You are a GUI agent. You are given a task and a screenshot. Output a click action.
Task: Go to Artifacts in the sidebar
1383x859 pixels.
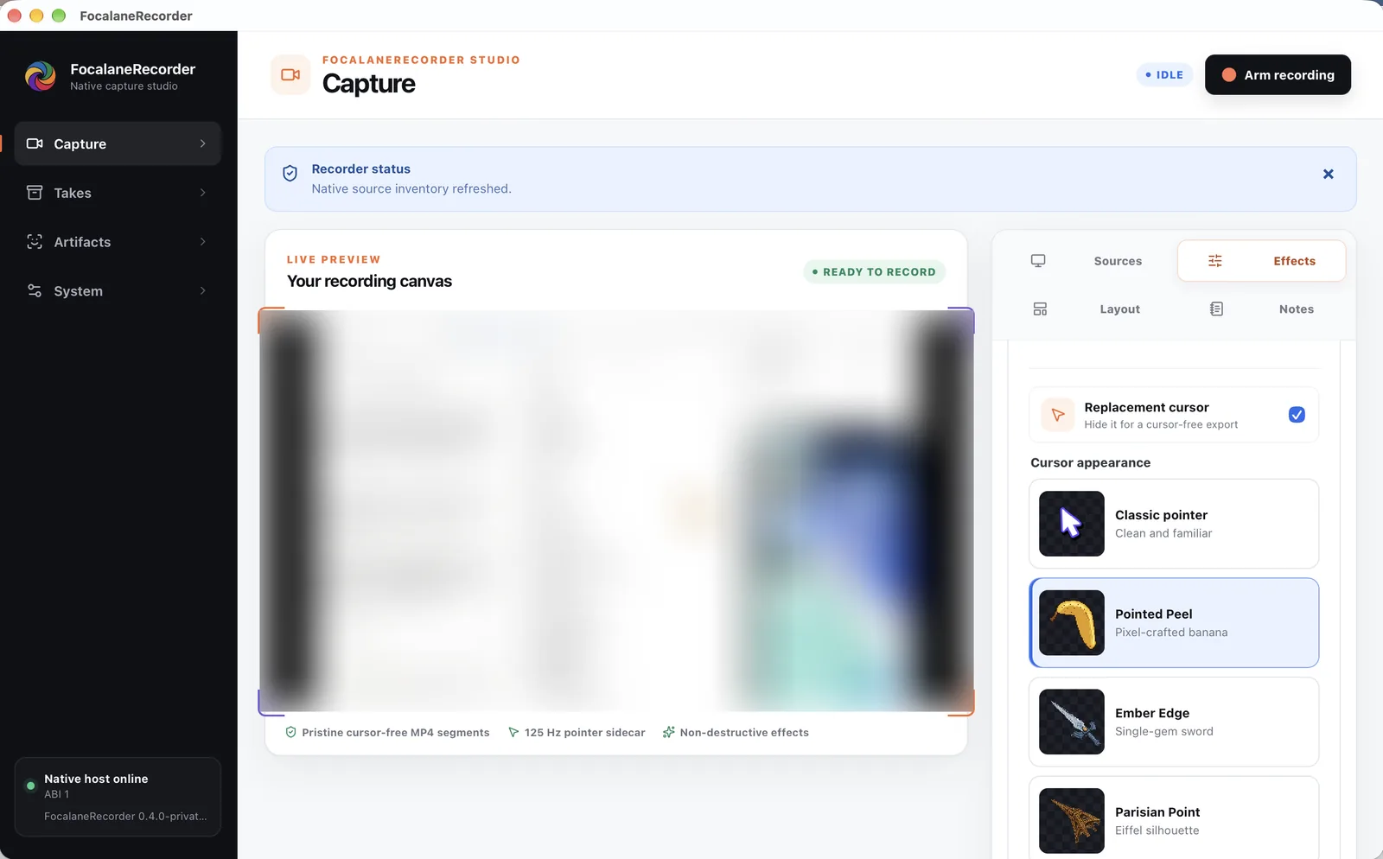tap(118, 242)
